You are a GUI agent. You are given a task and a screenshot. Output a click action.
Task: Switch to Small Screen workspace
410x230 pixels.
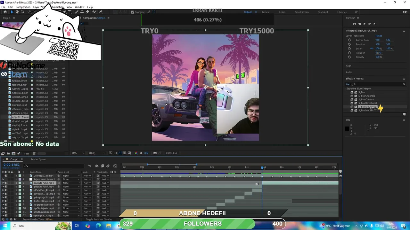click(x=302, y=12)
